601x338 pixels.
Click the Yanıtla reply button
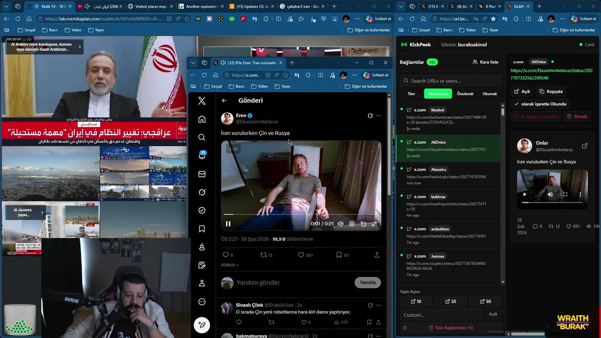(x=368, y=283)
